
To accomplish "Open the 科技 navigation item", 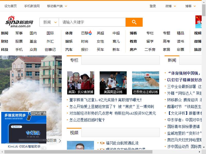I will coord(5,50).
